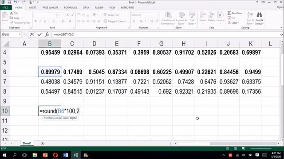Open Sort & Filter menu
The height and width of the screenshot is (159, 284).
(250, 18)
